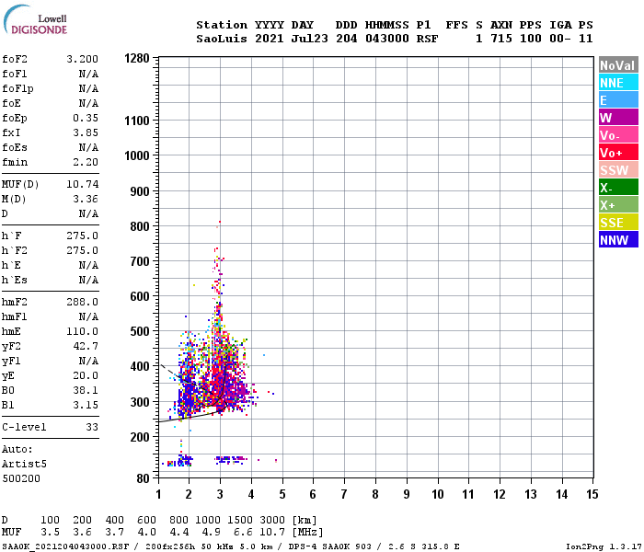Click the Ion2Png 1.3.17 version text
This screenshot has width=644, height=552.
[x=604, y=546]
